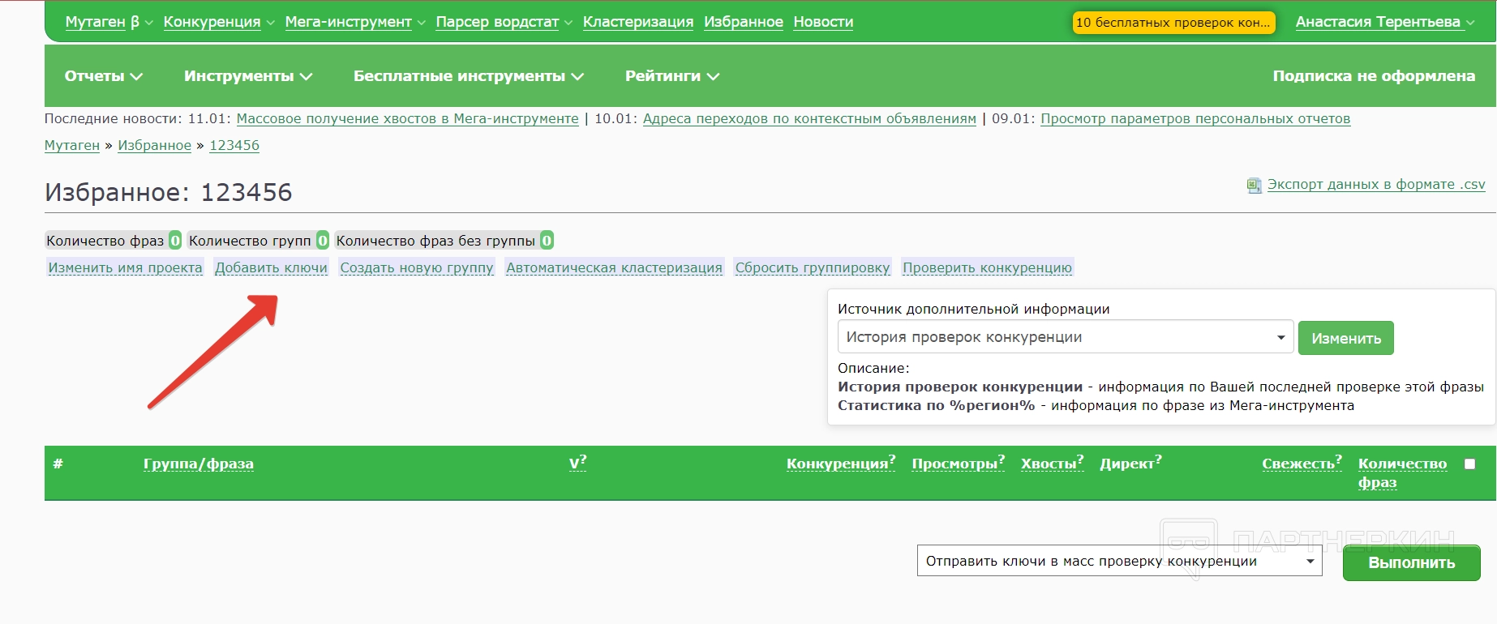
Task: Open the Отправить ключи в масс проверку dropdown
Action: (1120, 561)
